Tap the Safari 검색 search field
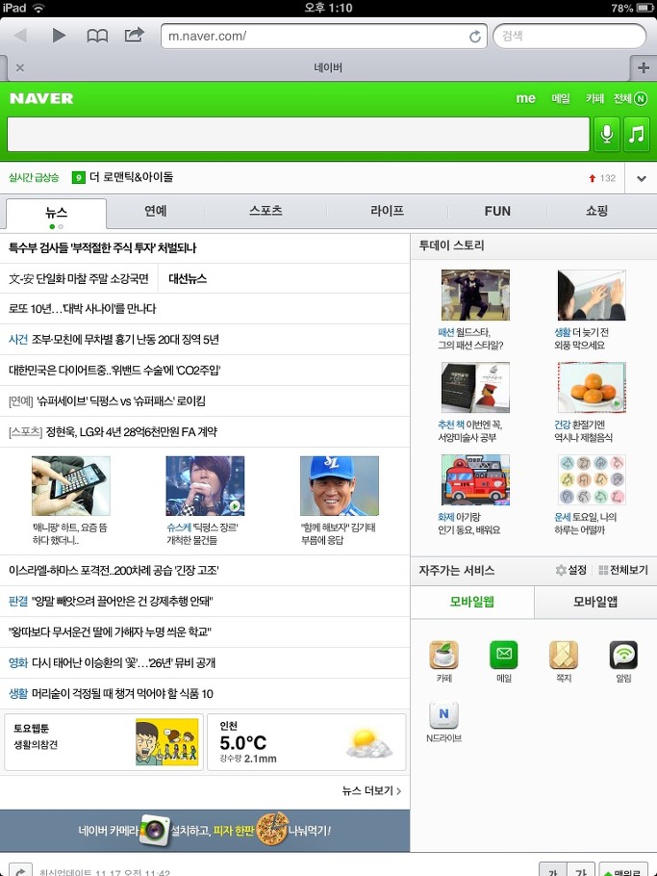657x876 pixels. [x=569, y=37]
